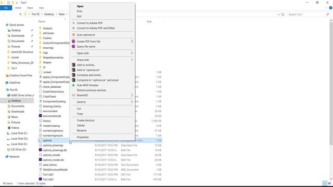Viewport: 333px width, 187px height.
Task: Switch to the Share ribbon tab
Action: click(x=30, y=8)
